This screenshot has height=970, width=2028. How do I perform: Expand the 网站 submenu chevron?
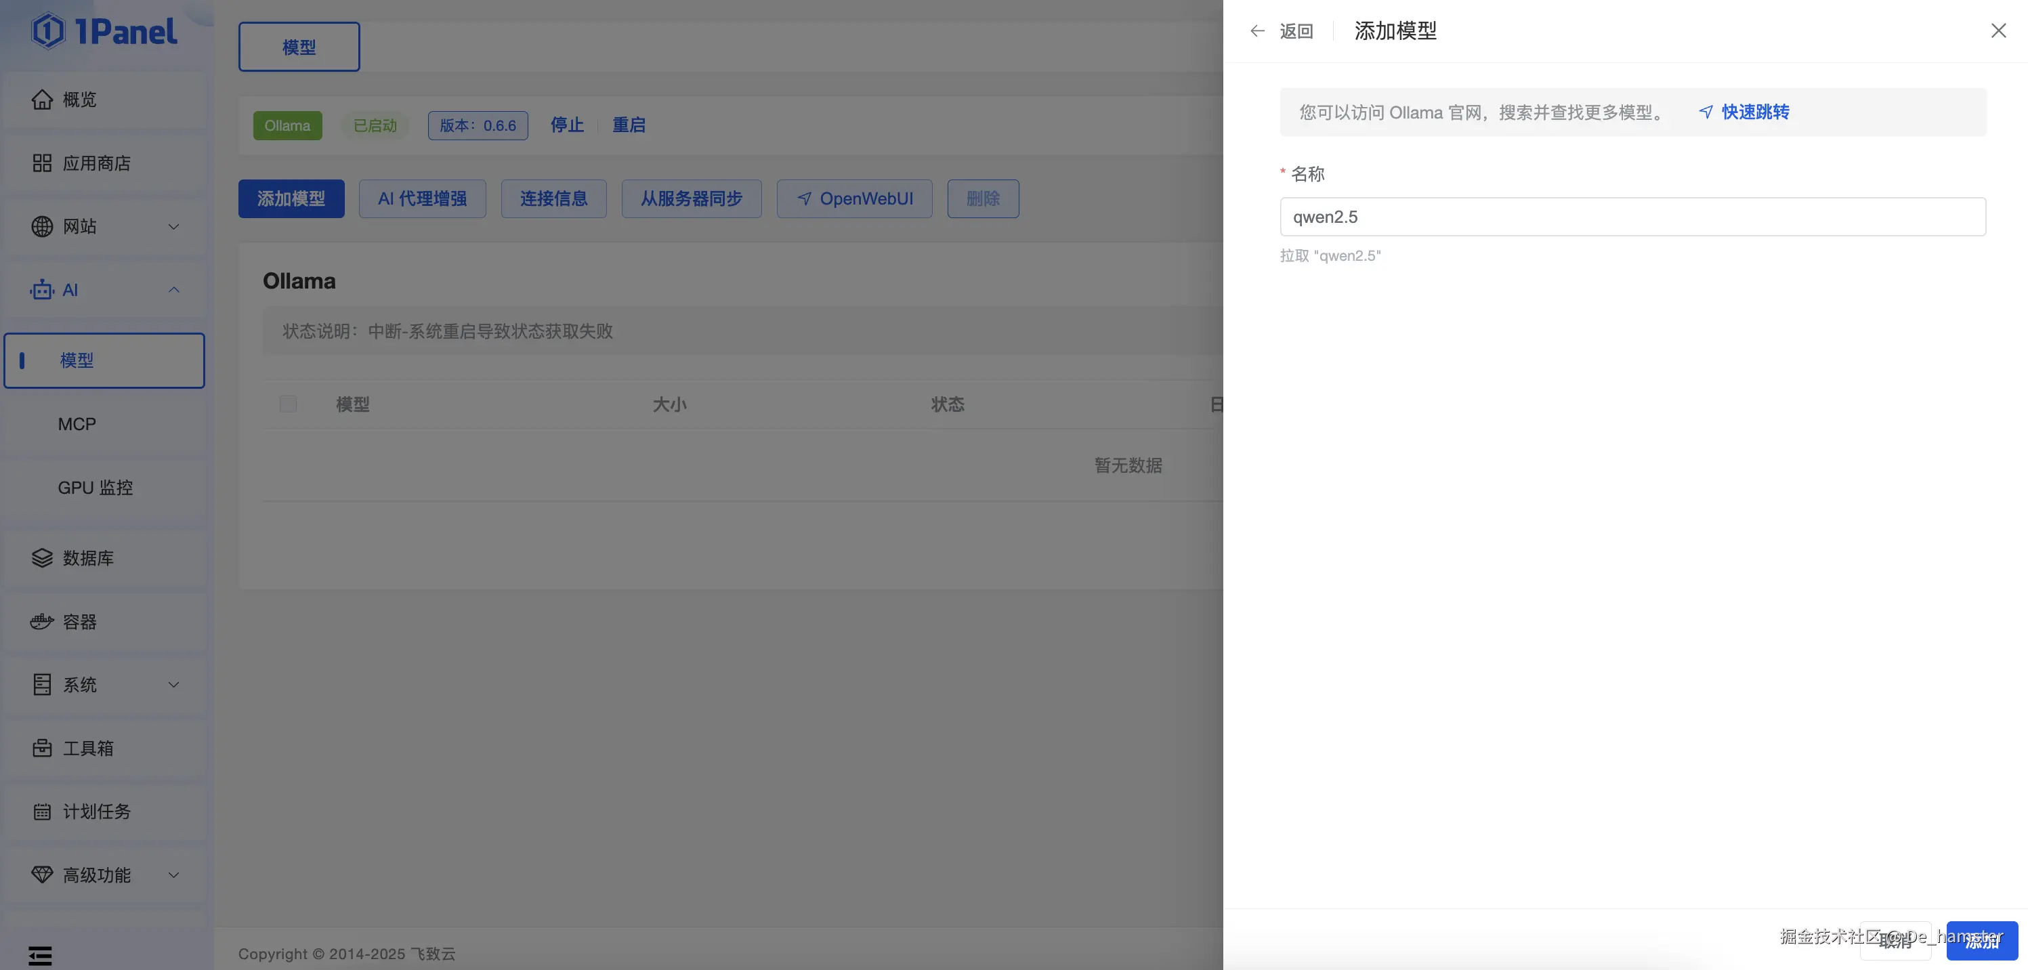coord(174,227)
